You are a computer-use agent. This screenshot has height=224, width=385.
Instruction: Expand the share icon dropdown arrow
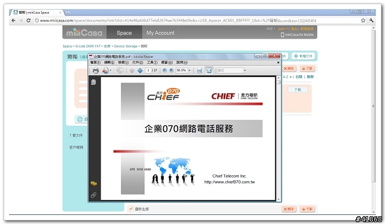tap(110, 70)
